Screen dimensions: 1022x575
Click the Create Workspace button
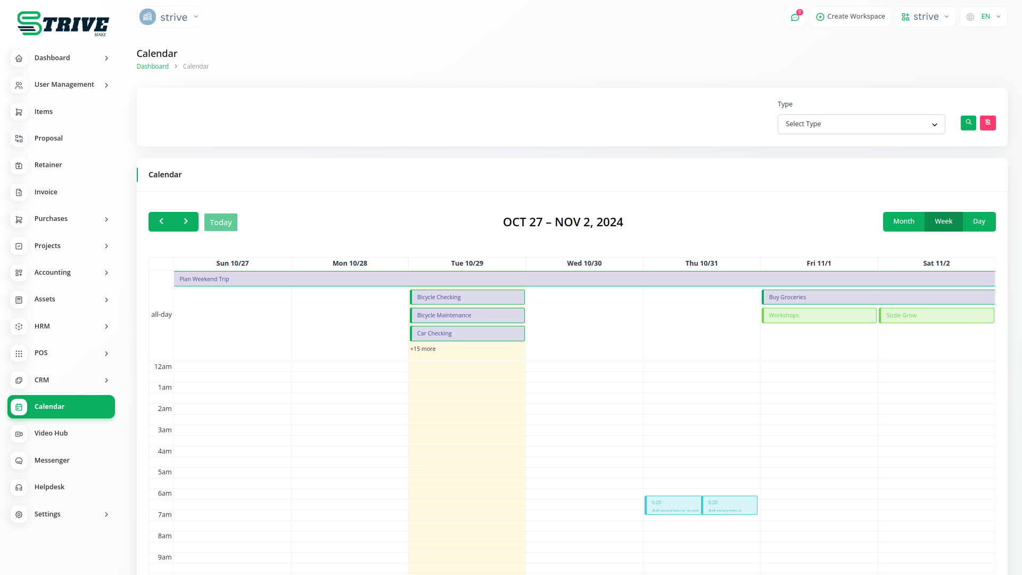[850, 17]
